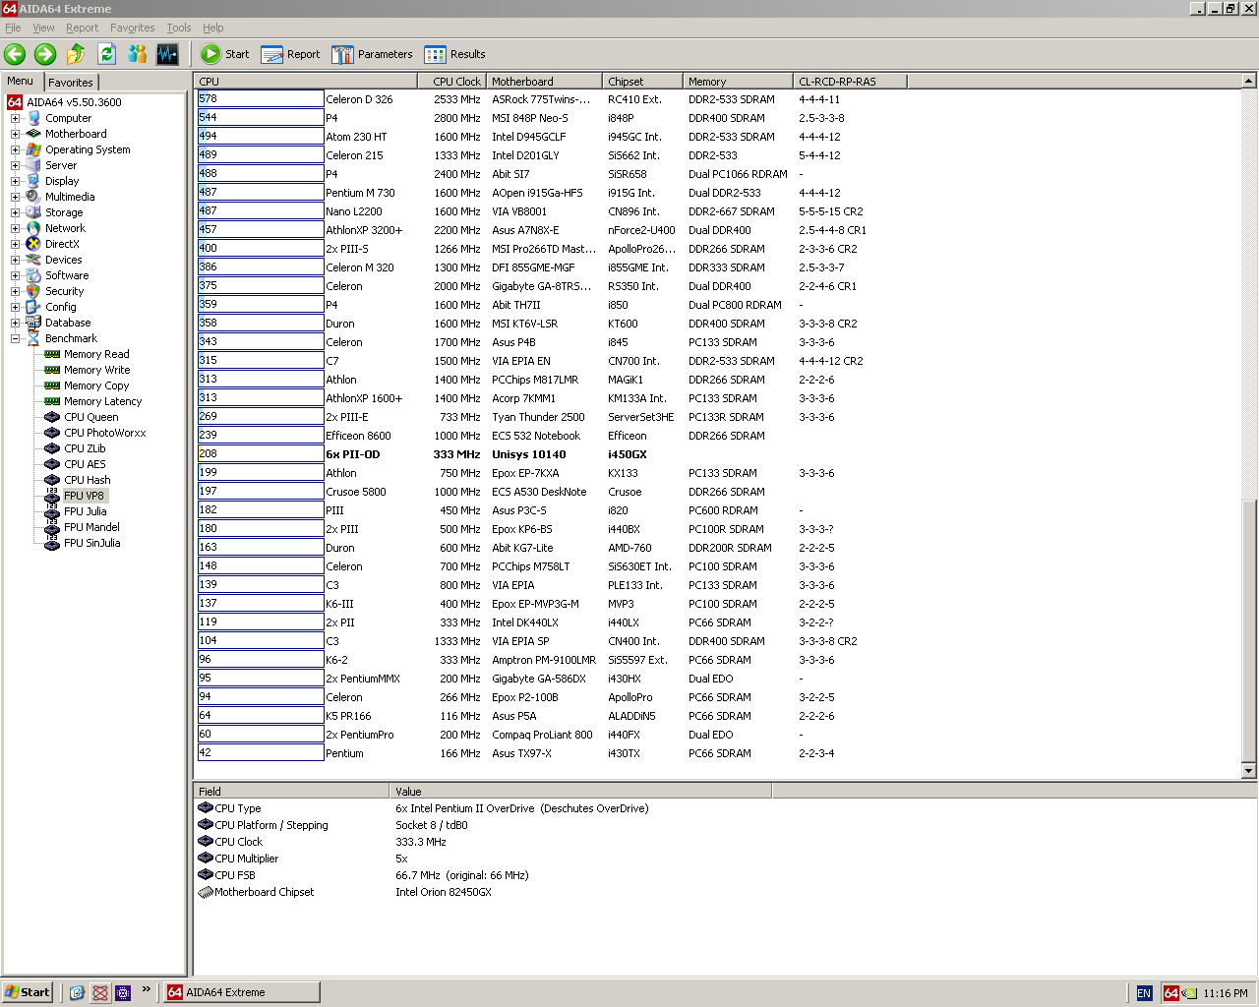Collapse the Benchmark tree node
The height and width of the screenshot is (1007, 1259).
16,338
